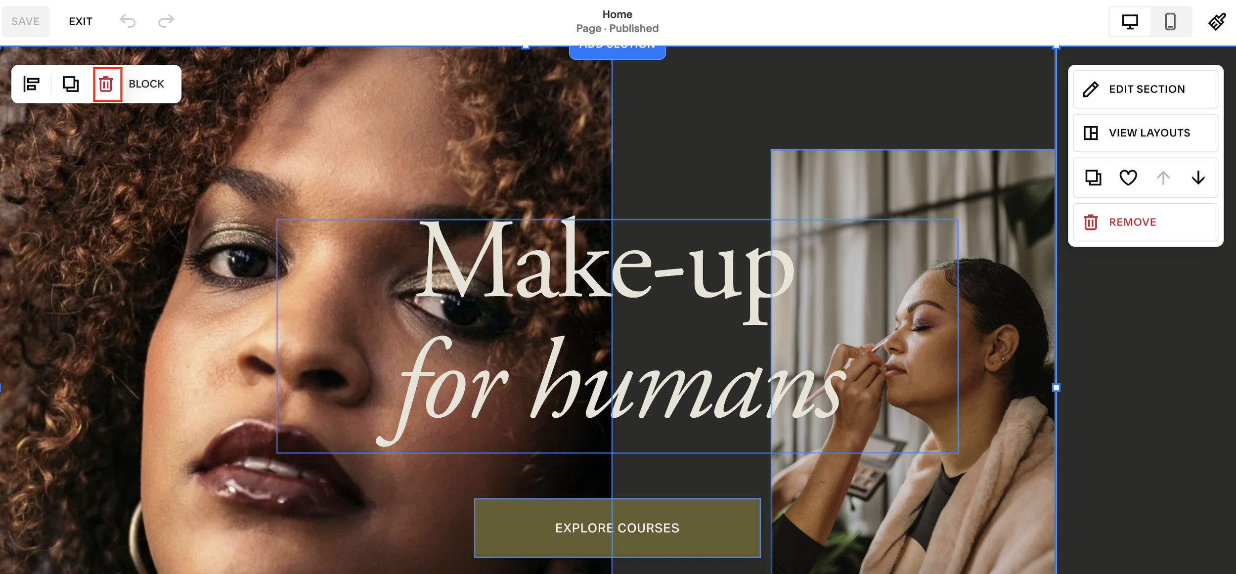The width and height of the screenshot is (1236, 574).
Task: Click the Save button
Action: [26, 21]
